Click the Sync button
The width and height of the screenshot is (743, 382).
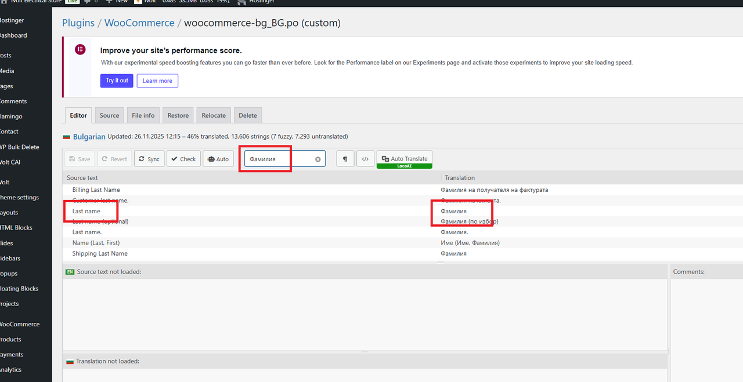(149, 159)
